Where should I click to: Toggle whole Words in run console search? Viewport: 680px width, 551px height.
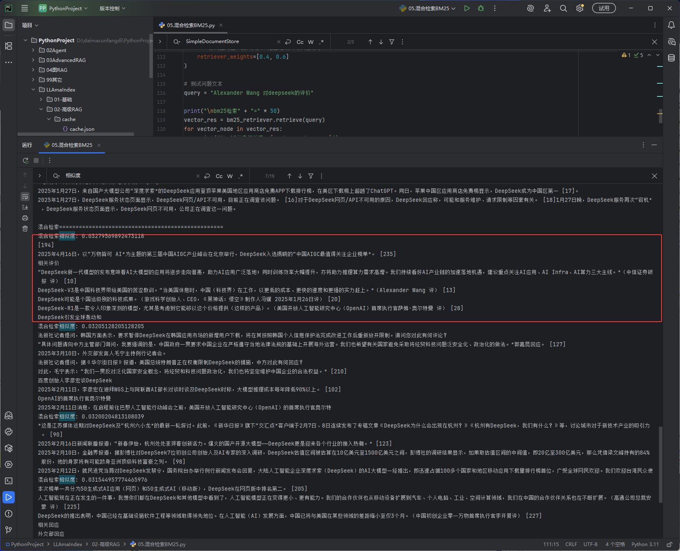[230, 176]
